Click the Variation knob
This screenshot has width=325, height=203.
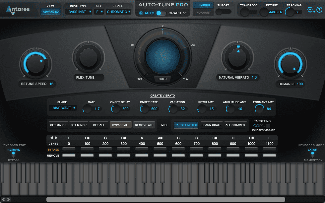(x=173, y=109)
